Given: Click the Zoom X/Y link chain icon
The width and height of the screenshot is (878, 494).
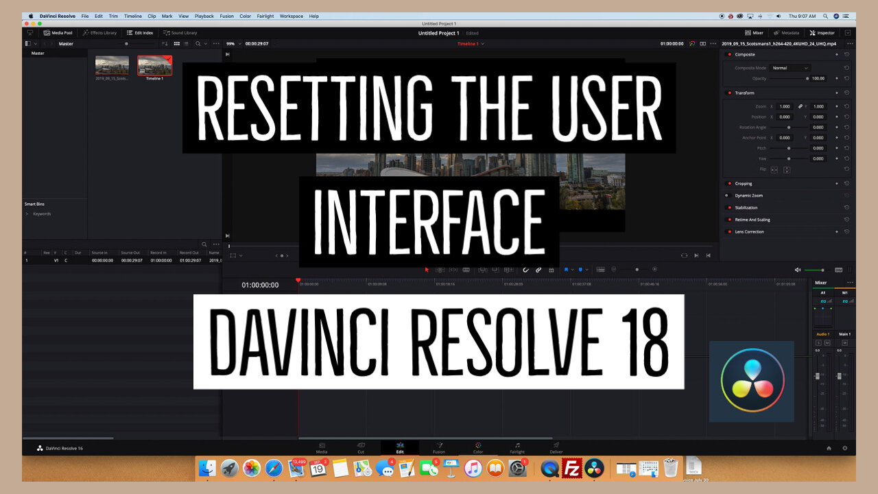Looking at the screenshot, I should pyautogui.click(x=800, y=106).
